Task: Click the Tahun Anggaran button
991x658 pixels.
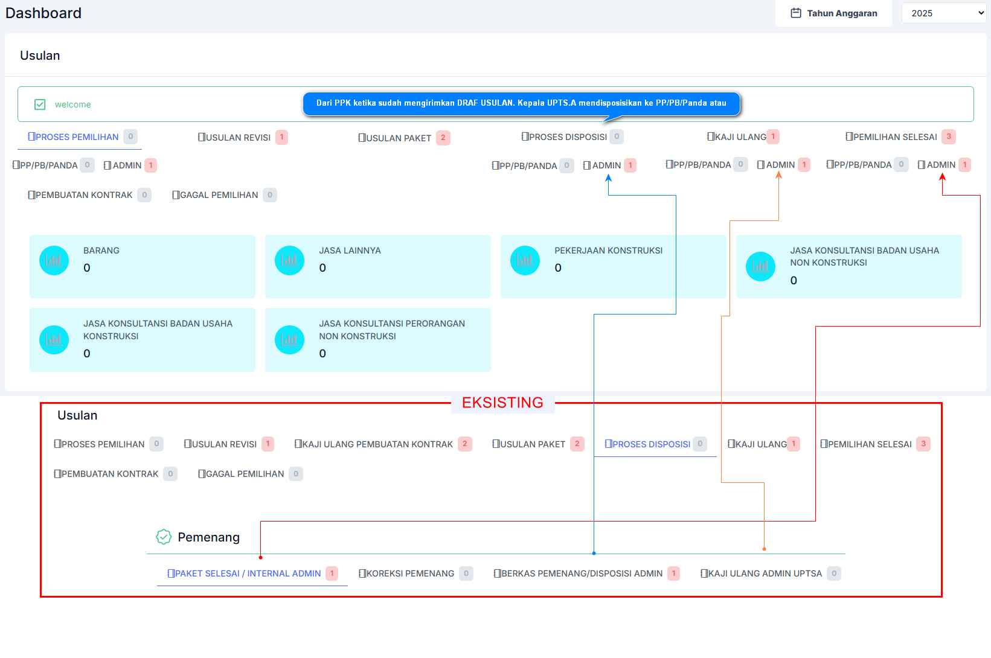Action: point(833,13)
